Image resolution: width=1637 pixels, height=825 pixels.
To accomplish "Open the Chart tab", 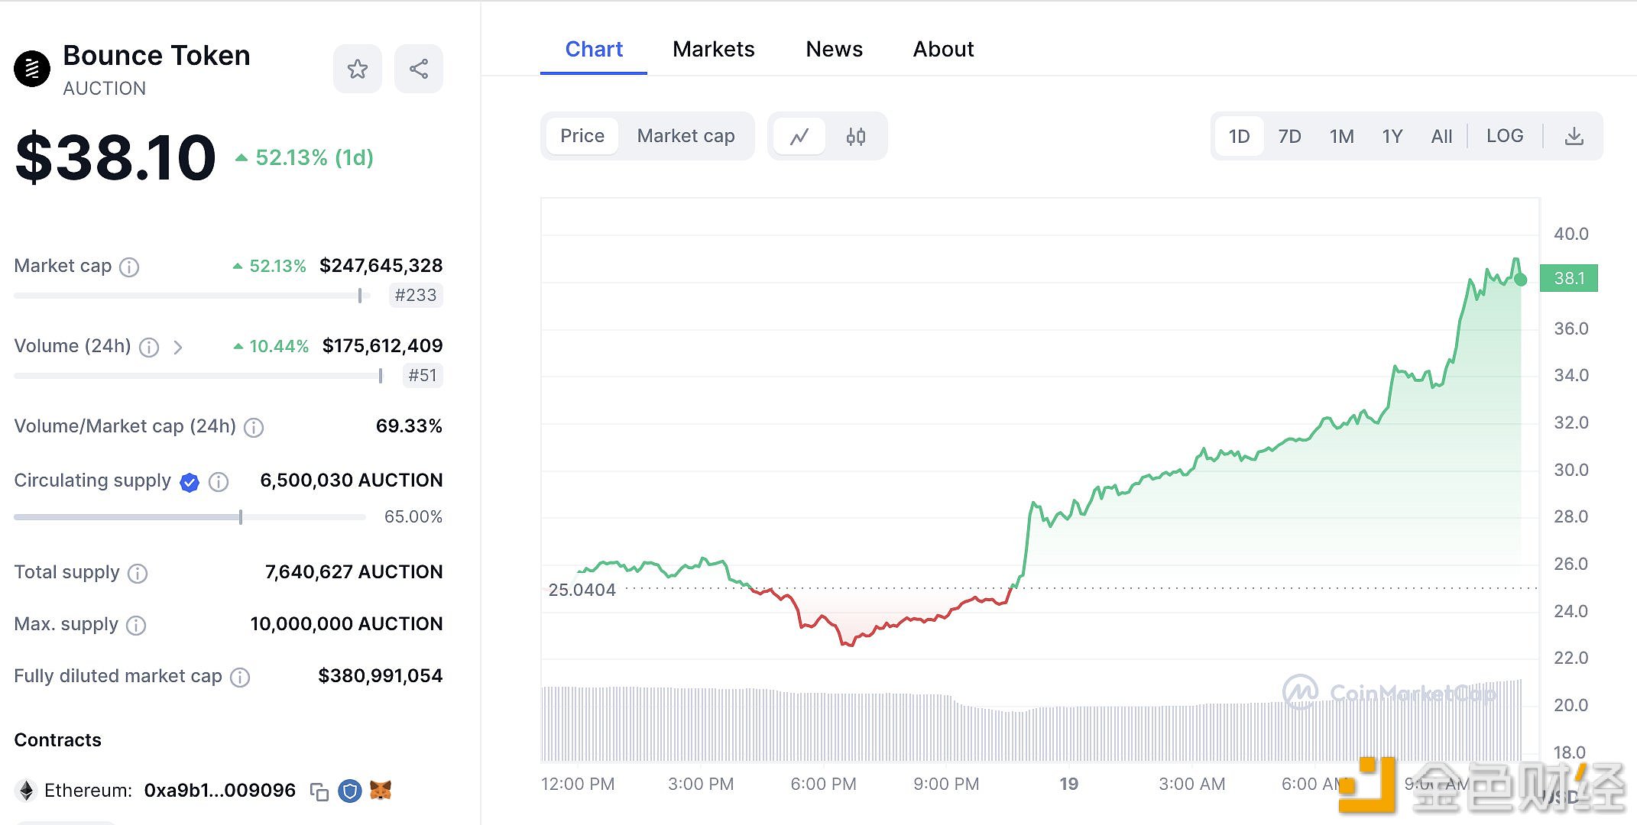I will [594, 50].
